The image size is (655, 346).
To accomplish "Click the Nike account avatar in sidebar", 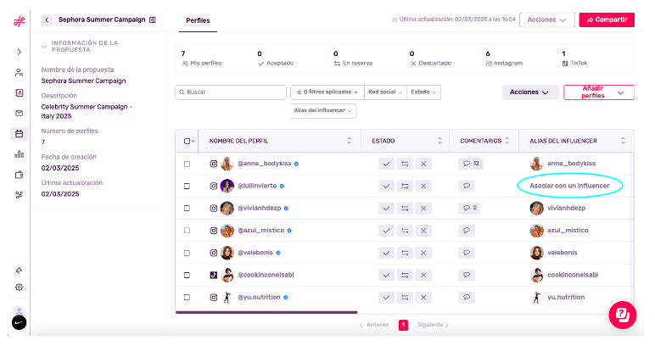I will pos(20,322).
